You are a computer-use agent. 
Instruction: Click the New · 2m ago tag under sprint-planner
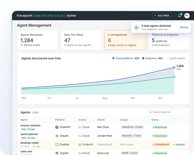pyautogui.click(x=28, y=138)
